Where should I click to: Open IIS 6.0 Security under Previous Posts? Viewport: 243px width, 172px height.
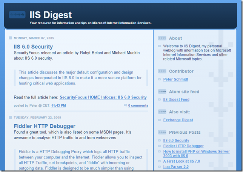pyautogui.click(x=176, y=140)
